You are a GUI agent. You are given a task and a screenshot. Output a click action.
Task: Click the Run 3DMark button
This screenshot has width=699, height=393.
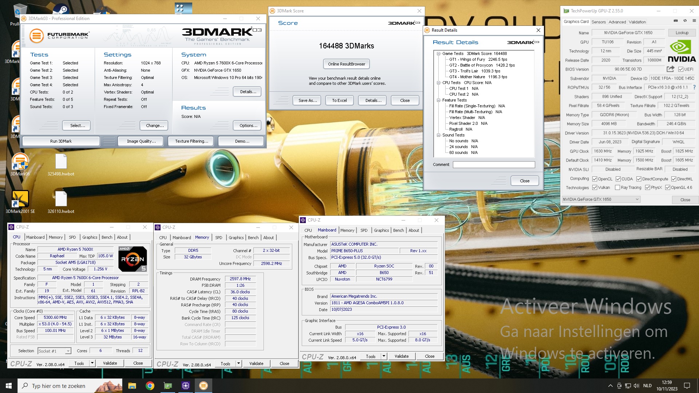click(61, 141)
